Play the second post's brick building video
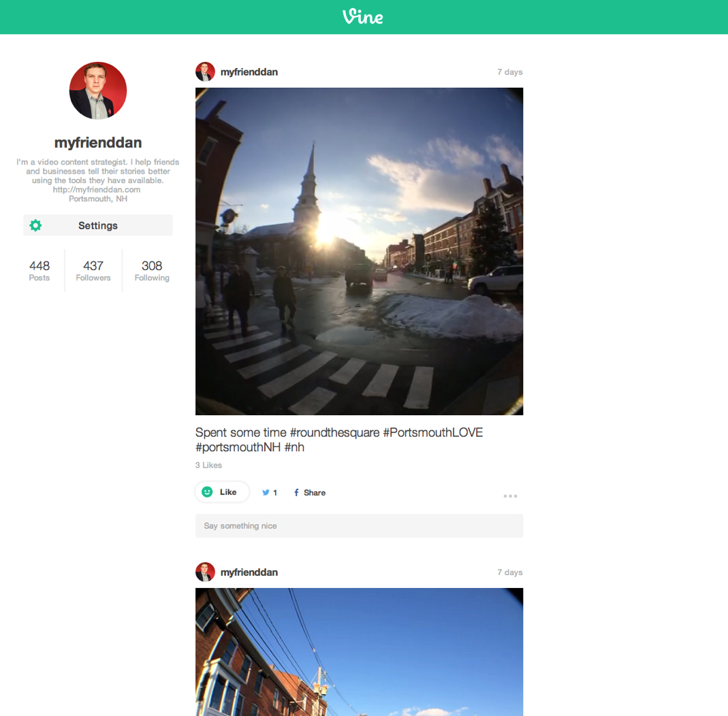Viewport: 728px width, 716px height. click(360, 652)
